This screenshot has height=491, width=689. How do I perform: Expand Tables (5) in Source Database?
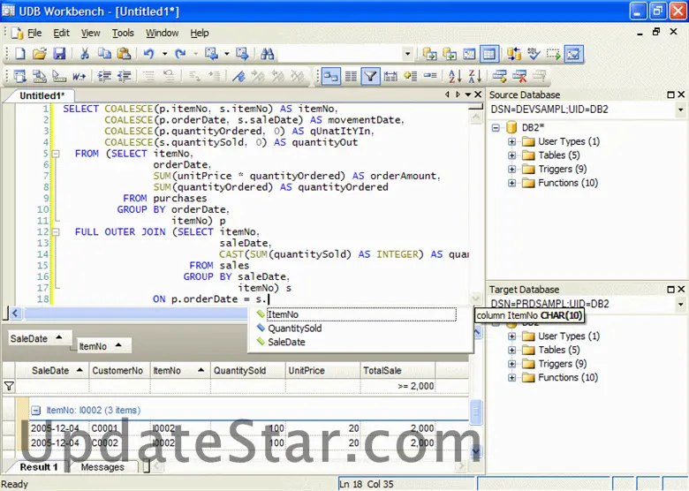(x=512, y=155)
